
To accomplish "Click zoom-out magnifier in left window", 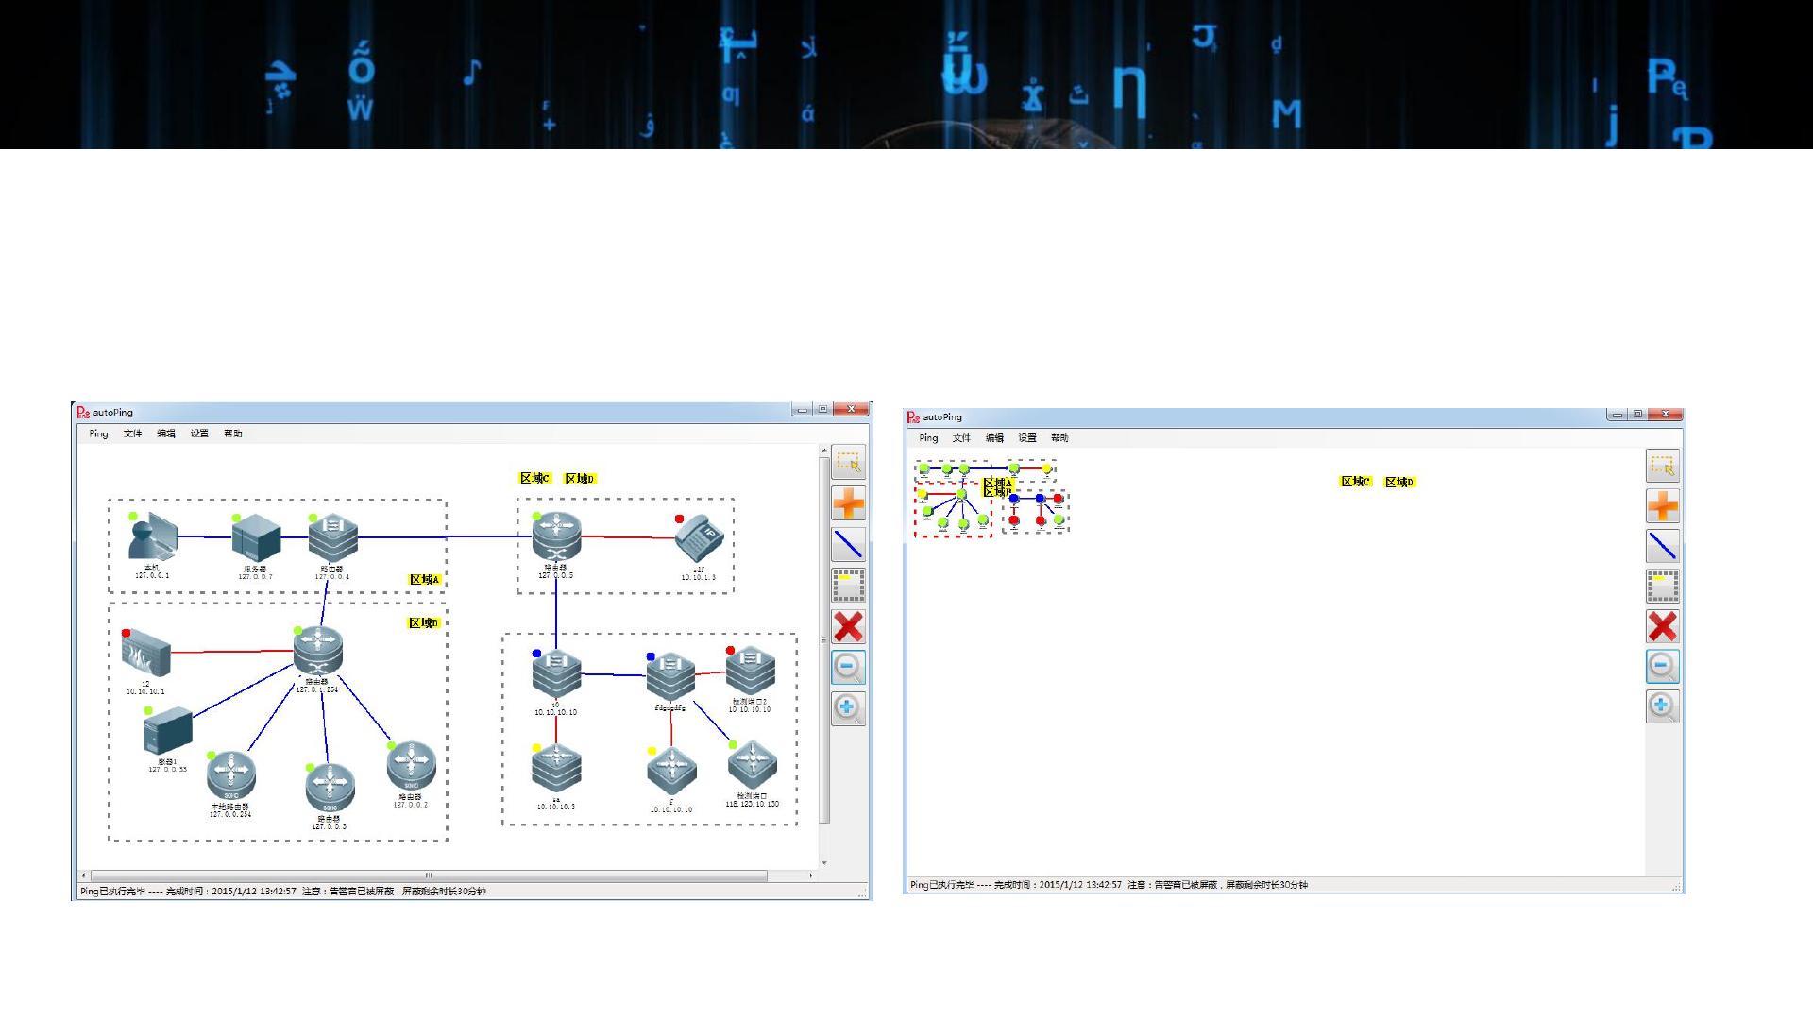I will [x=848, y=668].
